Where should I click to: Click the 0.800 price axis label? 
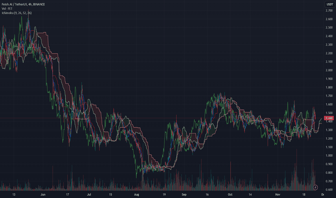click(x=329, y=173)
